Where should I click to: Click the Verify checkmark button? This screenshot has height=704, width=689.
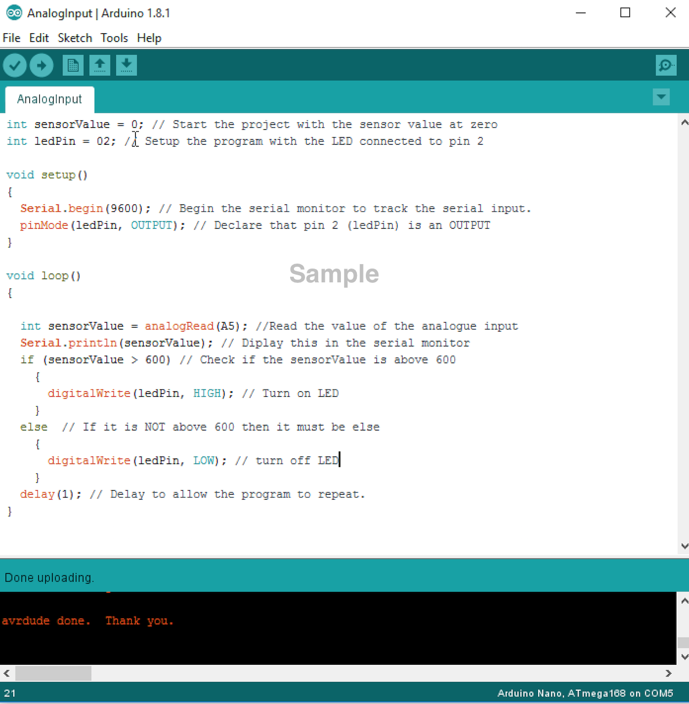[15, 66]
